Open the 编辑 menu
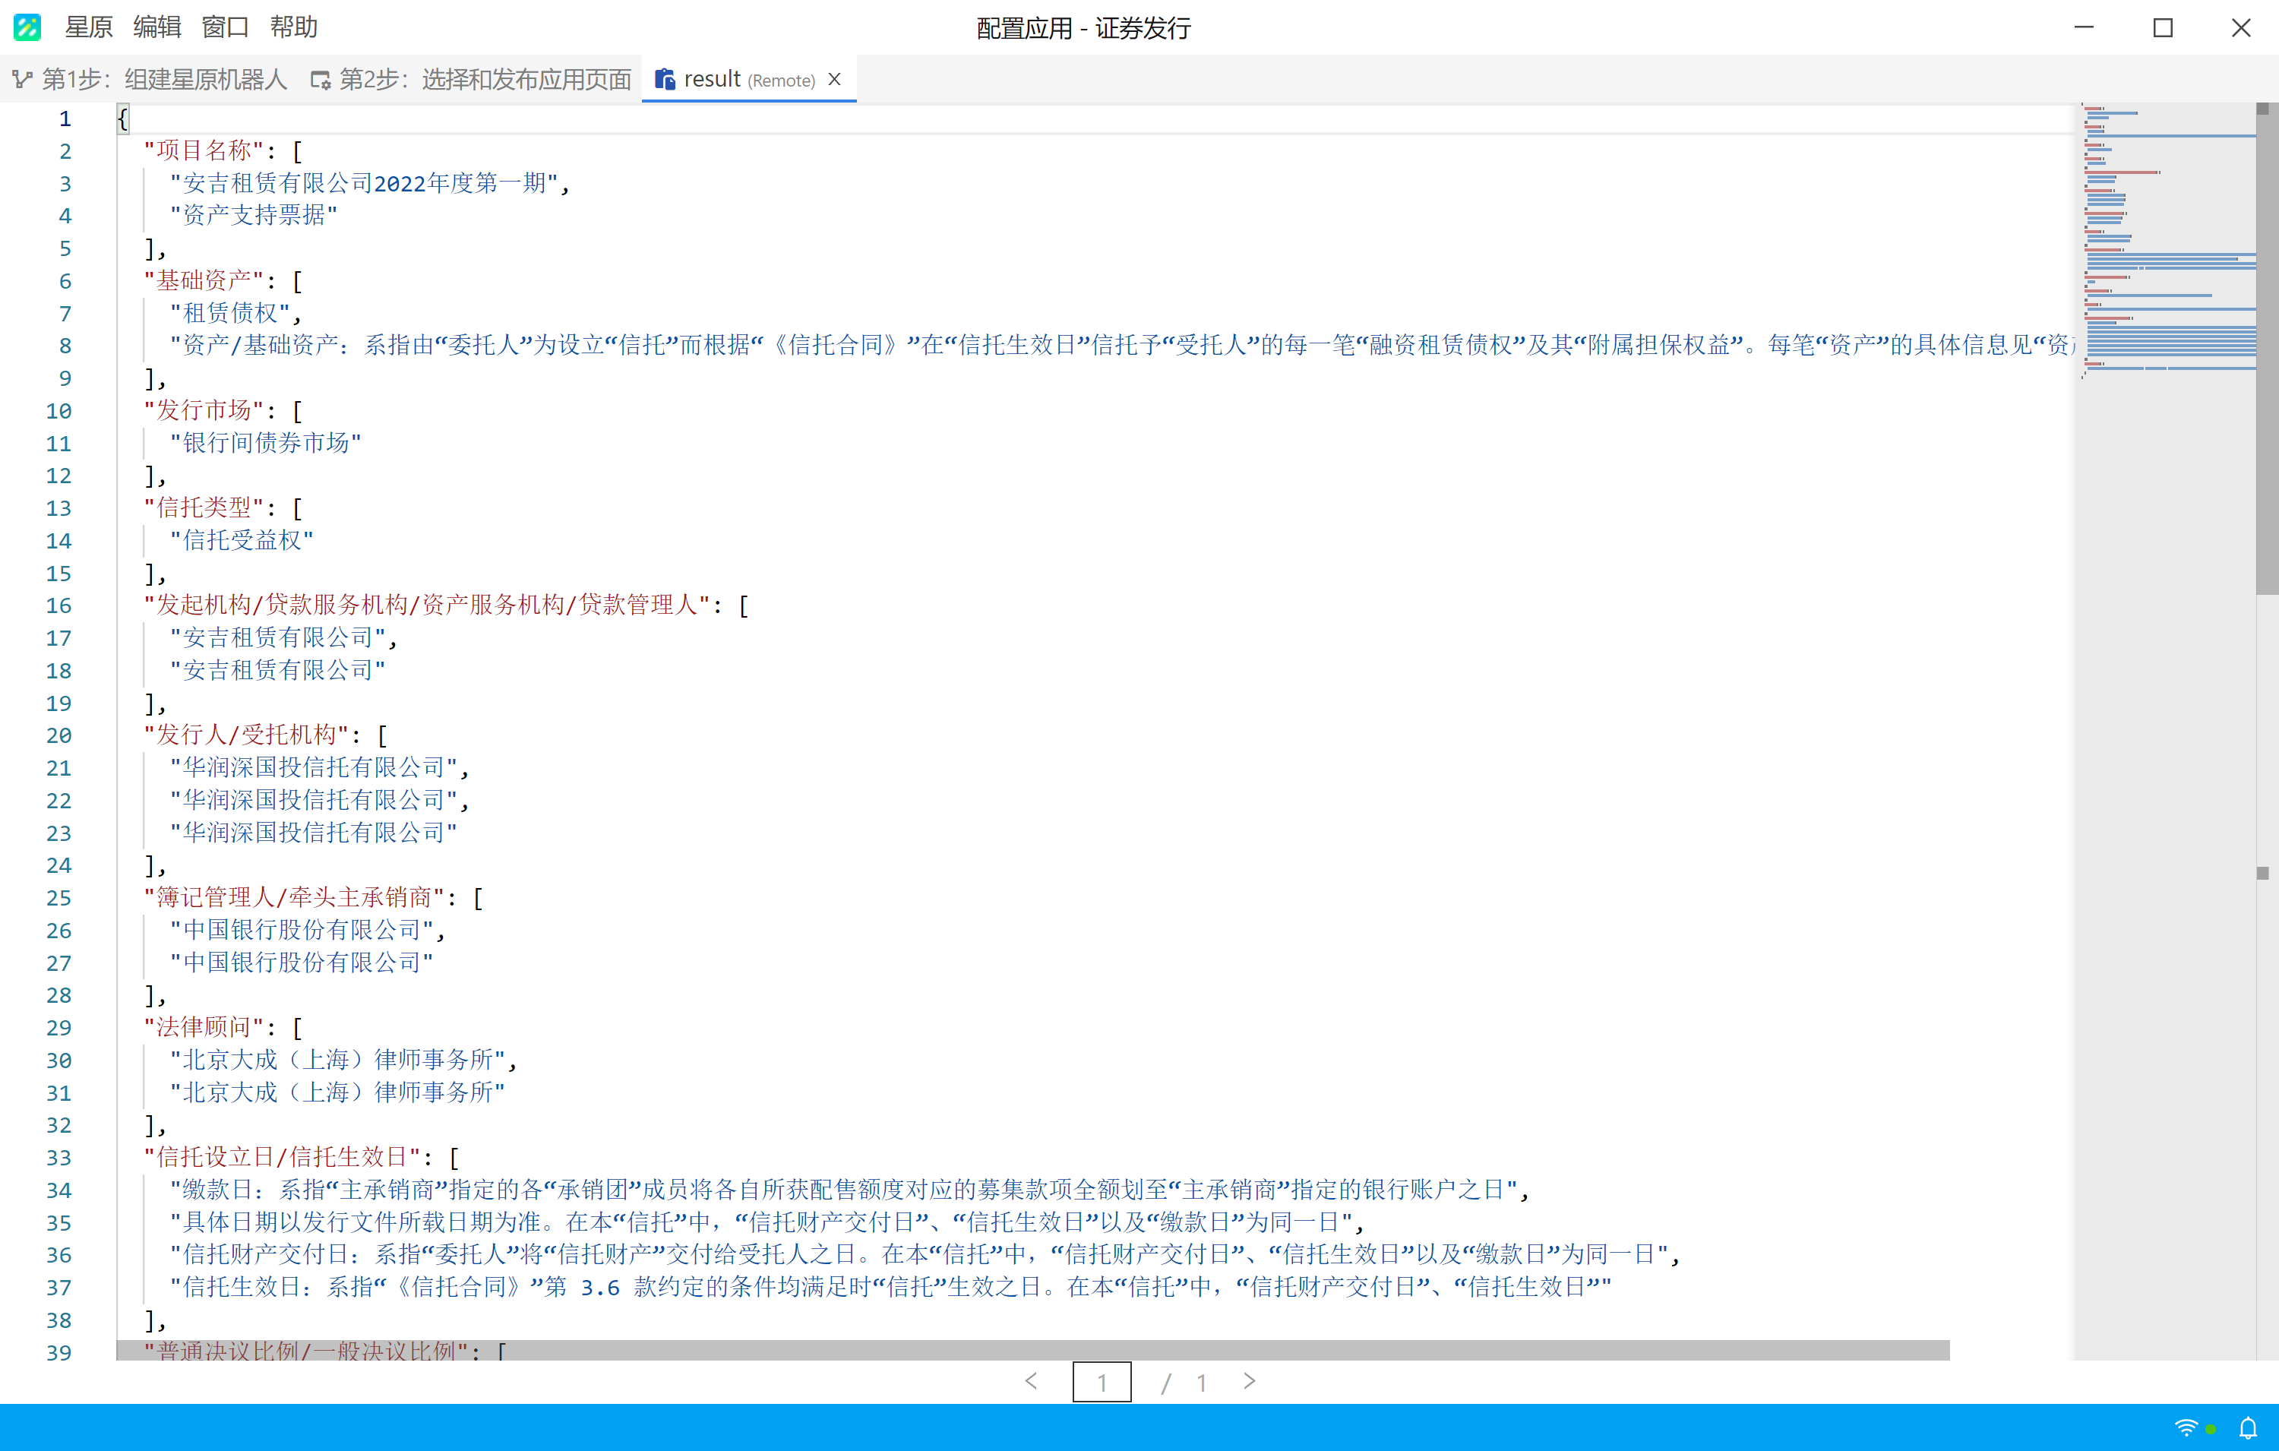The width and height of the screenshot is (2279, 1451). tap(157, 27)
